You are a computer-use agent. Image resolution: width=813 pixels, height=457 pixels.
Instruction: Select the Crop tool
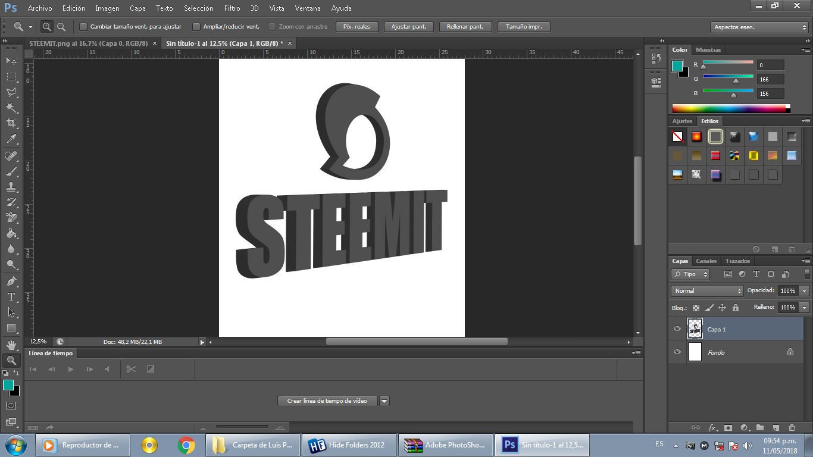[x=11, y=123]
